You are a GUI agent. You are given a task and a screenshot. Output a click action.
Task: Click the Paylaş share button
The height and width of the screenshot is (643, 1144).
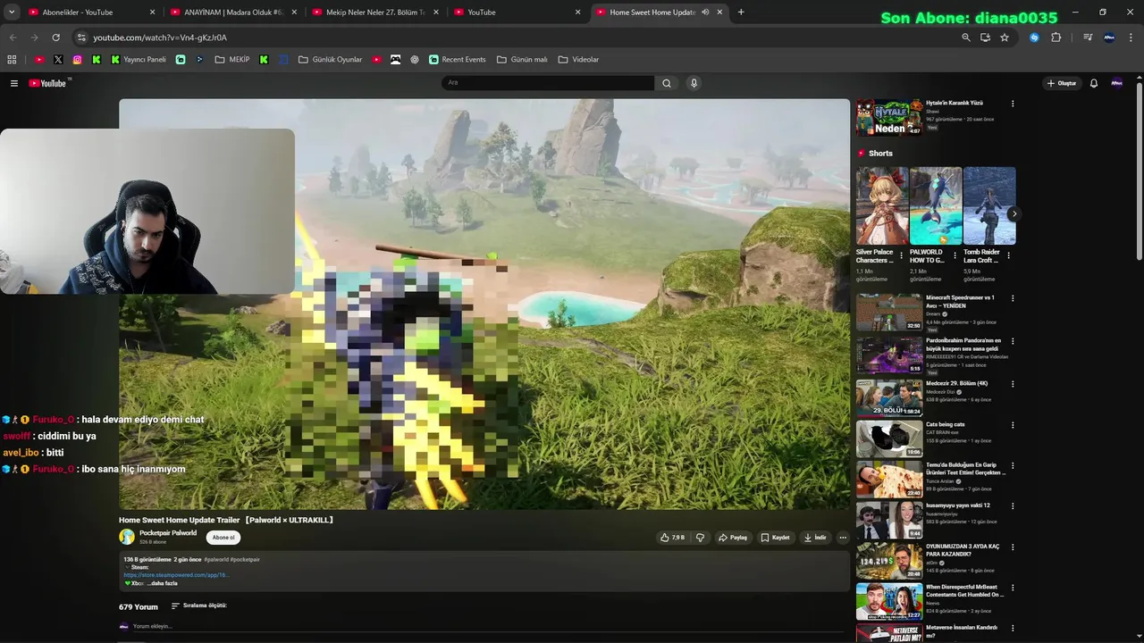(734, 538)
